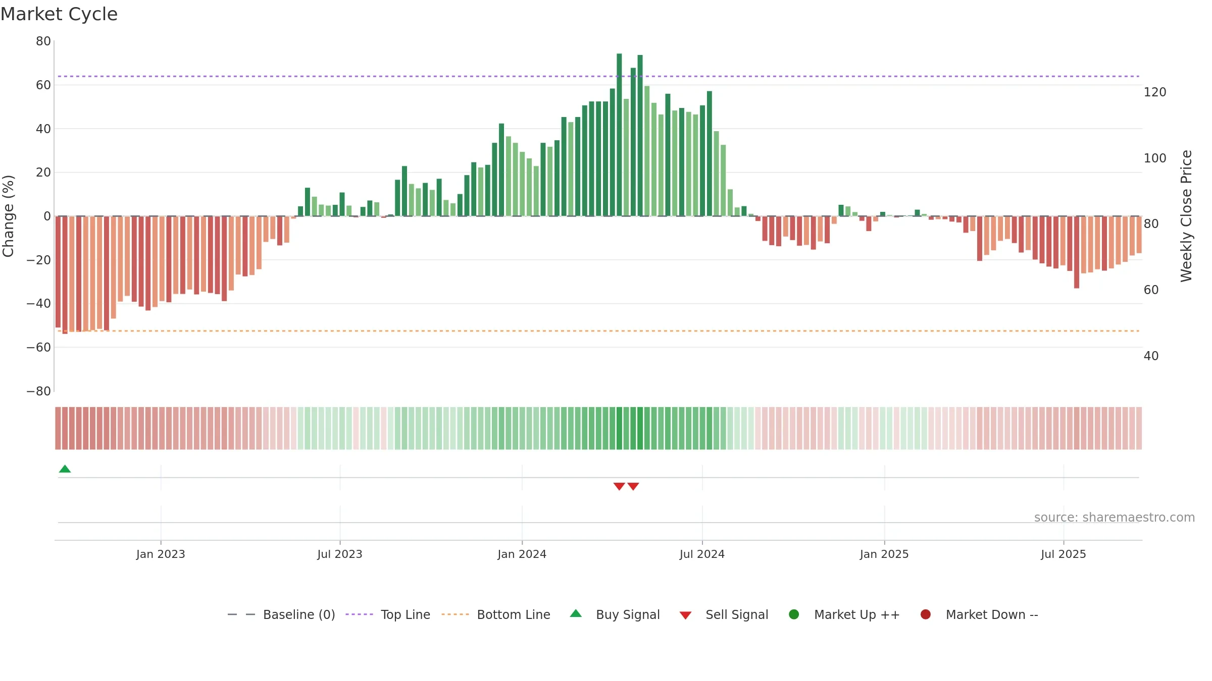Click the 80 tick on the Change (%) axis
Viewport: 1212px width, 681px height.
tap(43, 41)
